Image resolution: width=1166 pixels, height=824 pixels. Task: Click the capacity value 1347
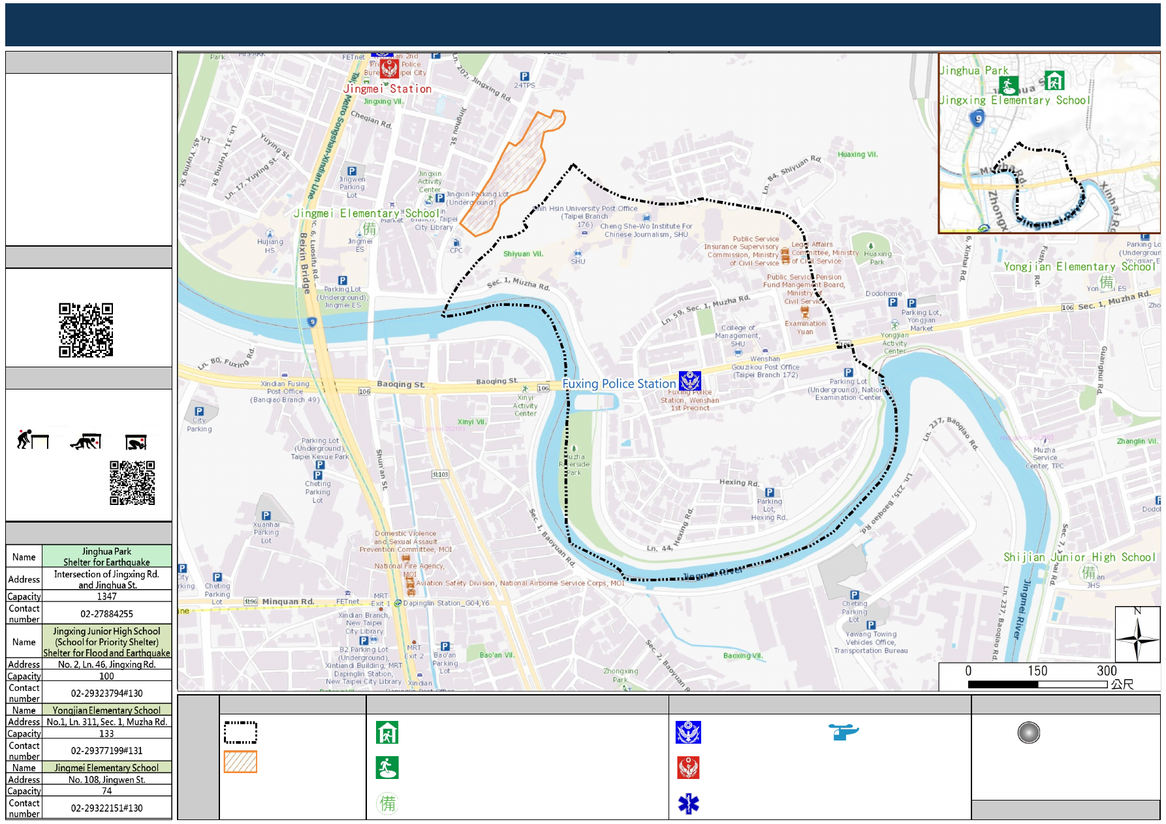[x=106, y=596]
